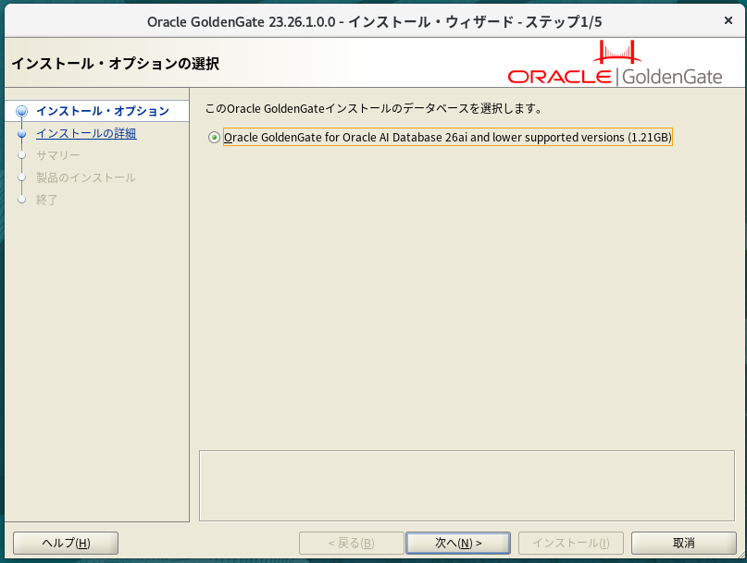Click the bullet icon beside インストールの詳細 step
Viewport: 747px width, 563px height.
22,134
